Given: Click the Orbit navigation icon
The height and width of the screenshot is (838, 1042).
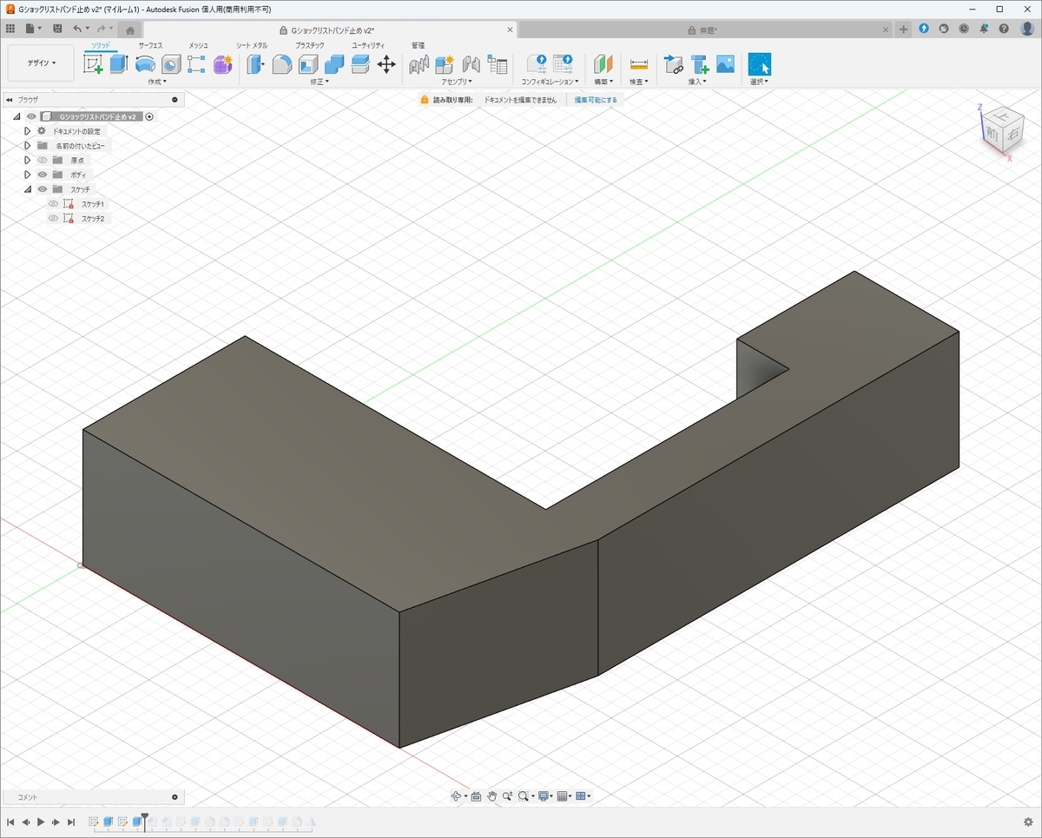Looking at the screenshot, I should [457, 796].
